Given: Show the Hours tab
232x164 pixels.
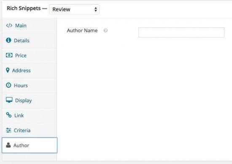Looking at the screenshot, I should [x=30, y=85].
